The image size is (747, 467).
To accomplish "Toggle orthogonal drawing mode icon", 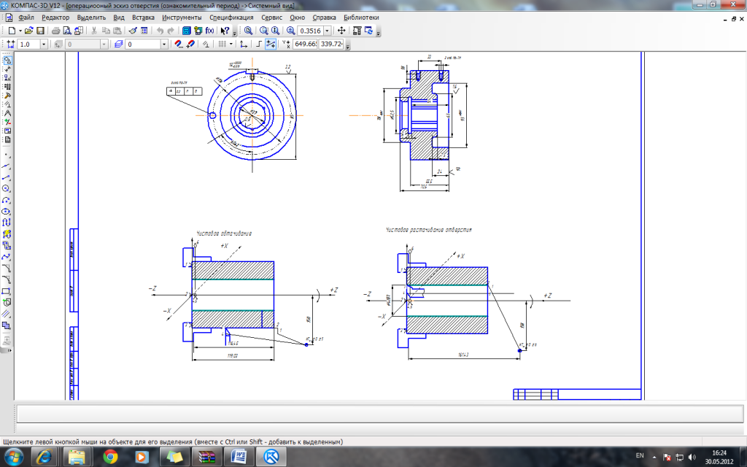I will pyautogui.click(x=259, y=44).
